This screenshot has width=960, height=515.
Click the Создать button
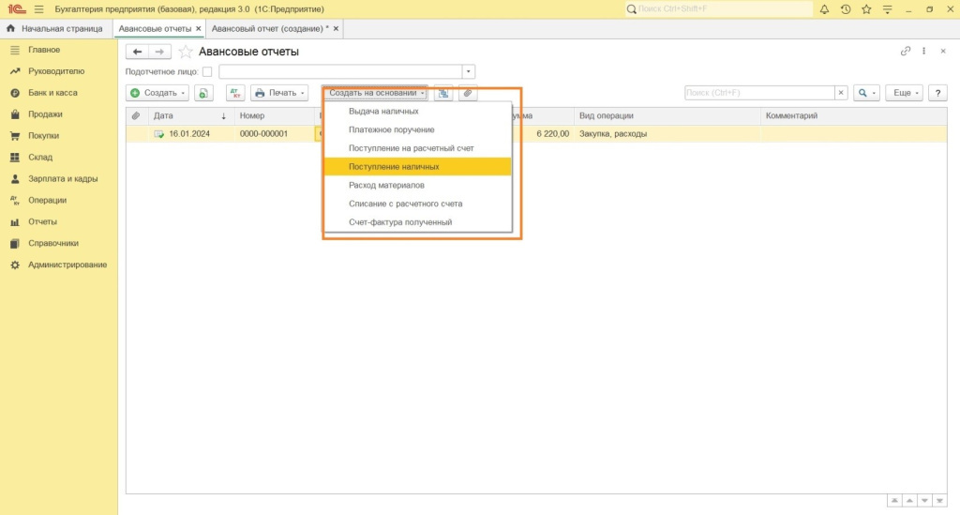tap(157, 93)
